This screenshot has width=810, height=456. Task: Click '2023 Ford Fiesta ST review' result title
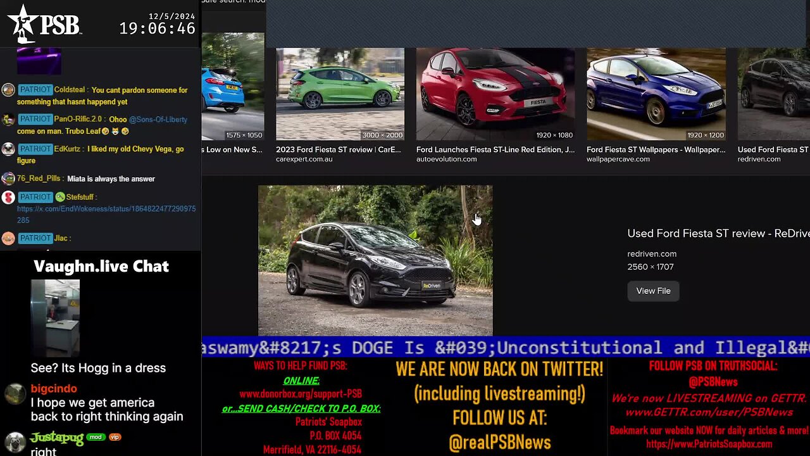[339, 149]
